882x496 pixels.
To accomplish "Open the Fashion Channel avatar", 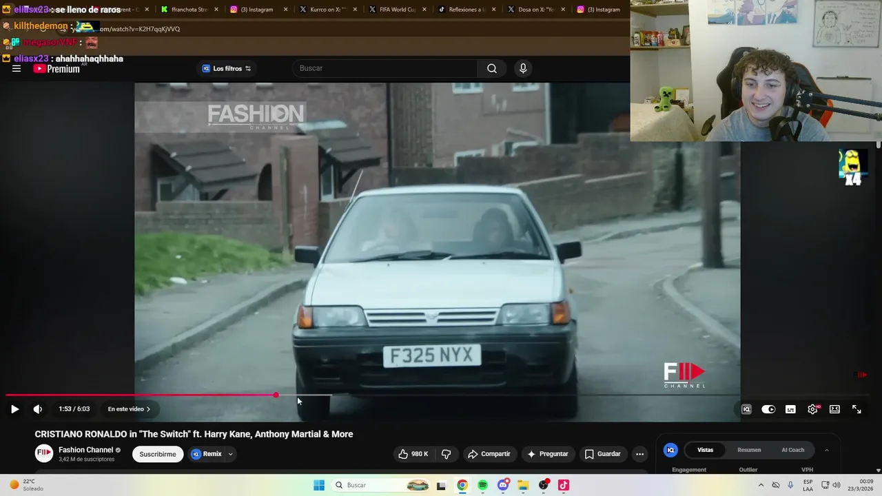I will tap(44, 453).
